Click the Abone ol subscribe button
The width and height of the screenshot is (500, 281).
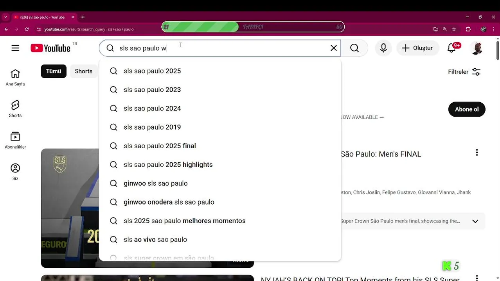[x=467, y=109]
